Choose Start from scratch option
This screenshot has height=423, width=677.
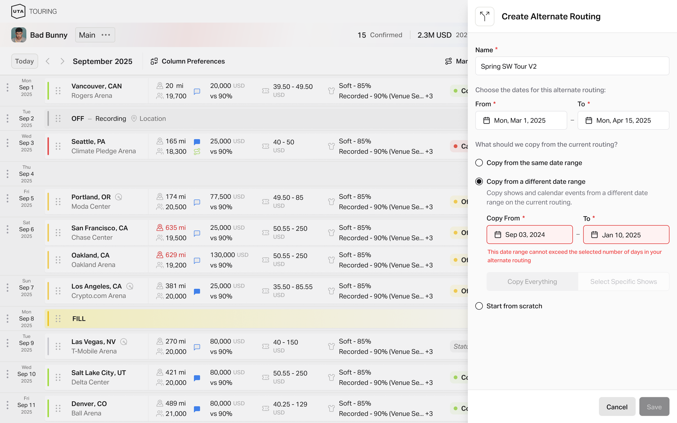[479, 306]
